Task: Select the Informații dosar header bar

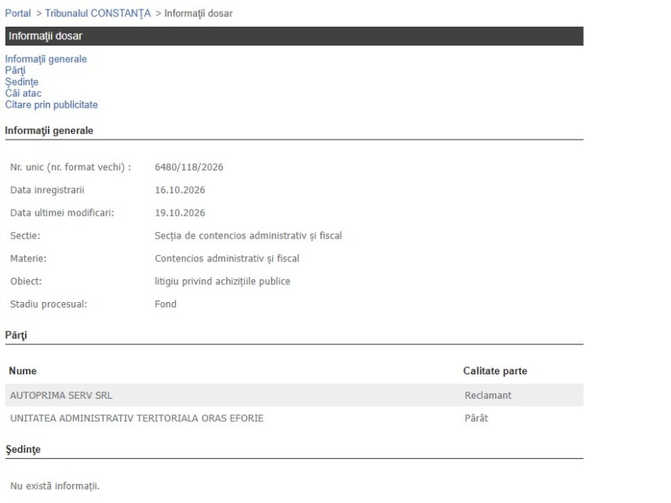Action: point(294,36)
